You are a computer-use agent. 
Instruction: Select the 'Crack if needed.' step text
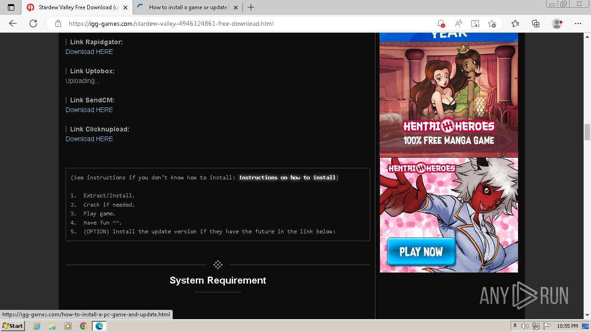109,205
